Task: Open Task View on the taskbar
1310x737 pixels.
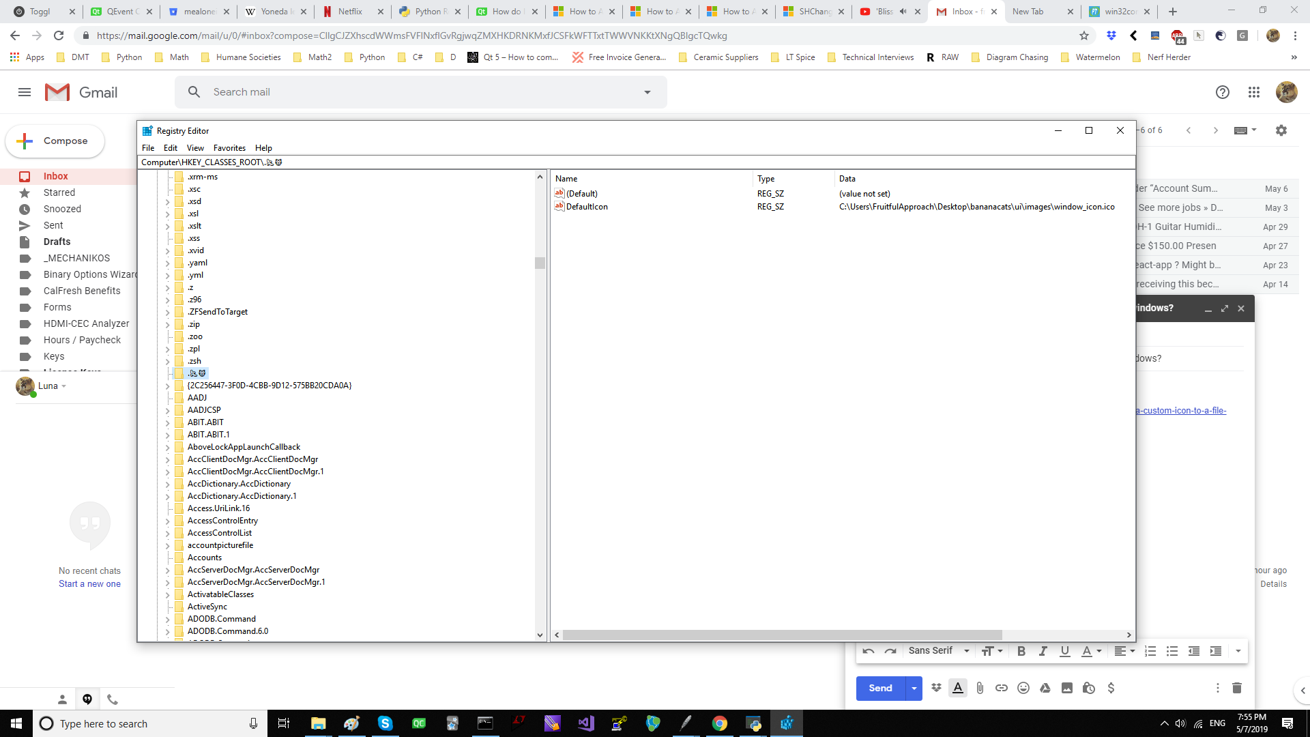Action: point(284,723)
